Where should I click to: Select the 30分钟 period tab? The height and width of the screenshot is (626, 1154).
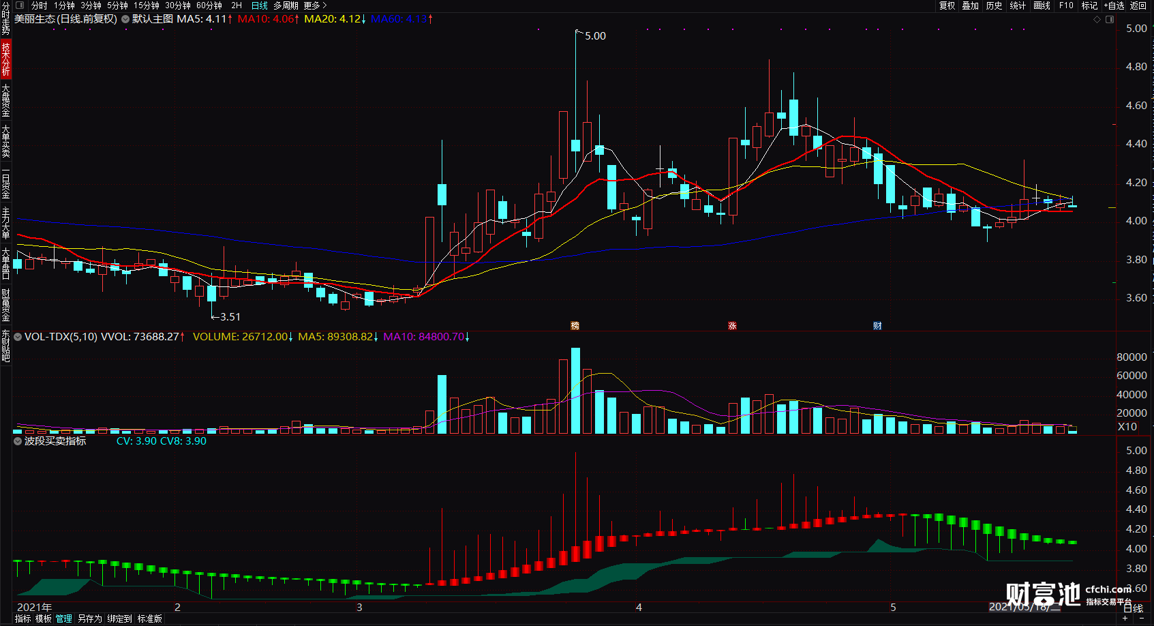(x=178, y=5)
